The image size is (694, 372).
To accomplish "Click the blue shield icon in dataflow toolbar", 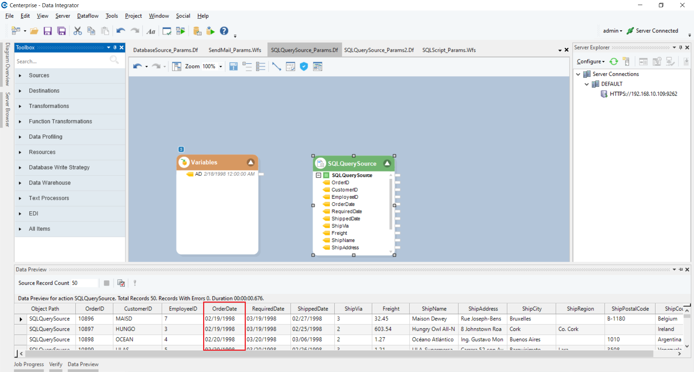I will [304, 66].
